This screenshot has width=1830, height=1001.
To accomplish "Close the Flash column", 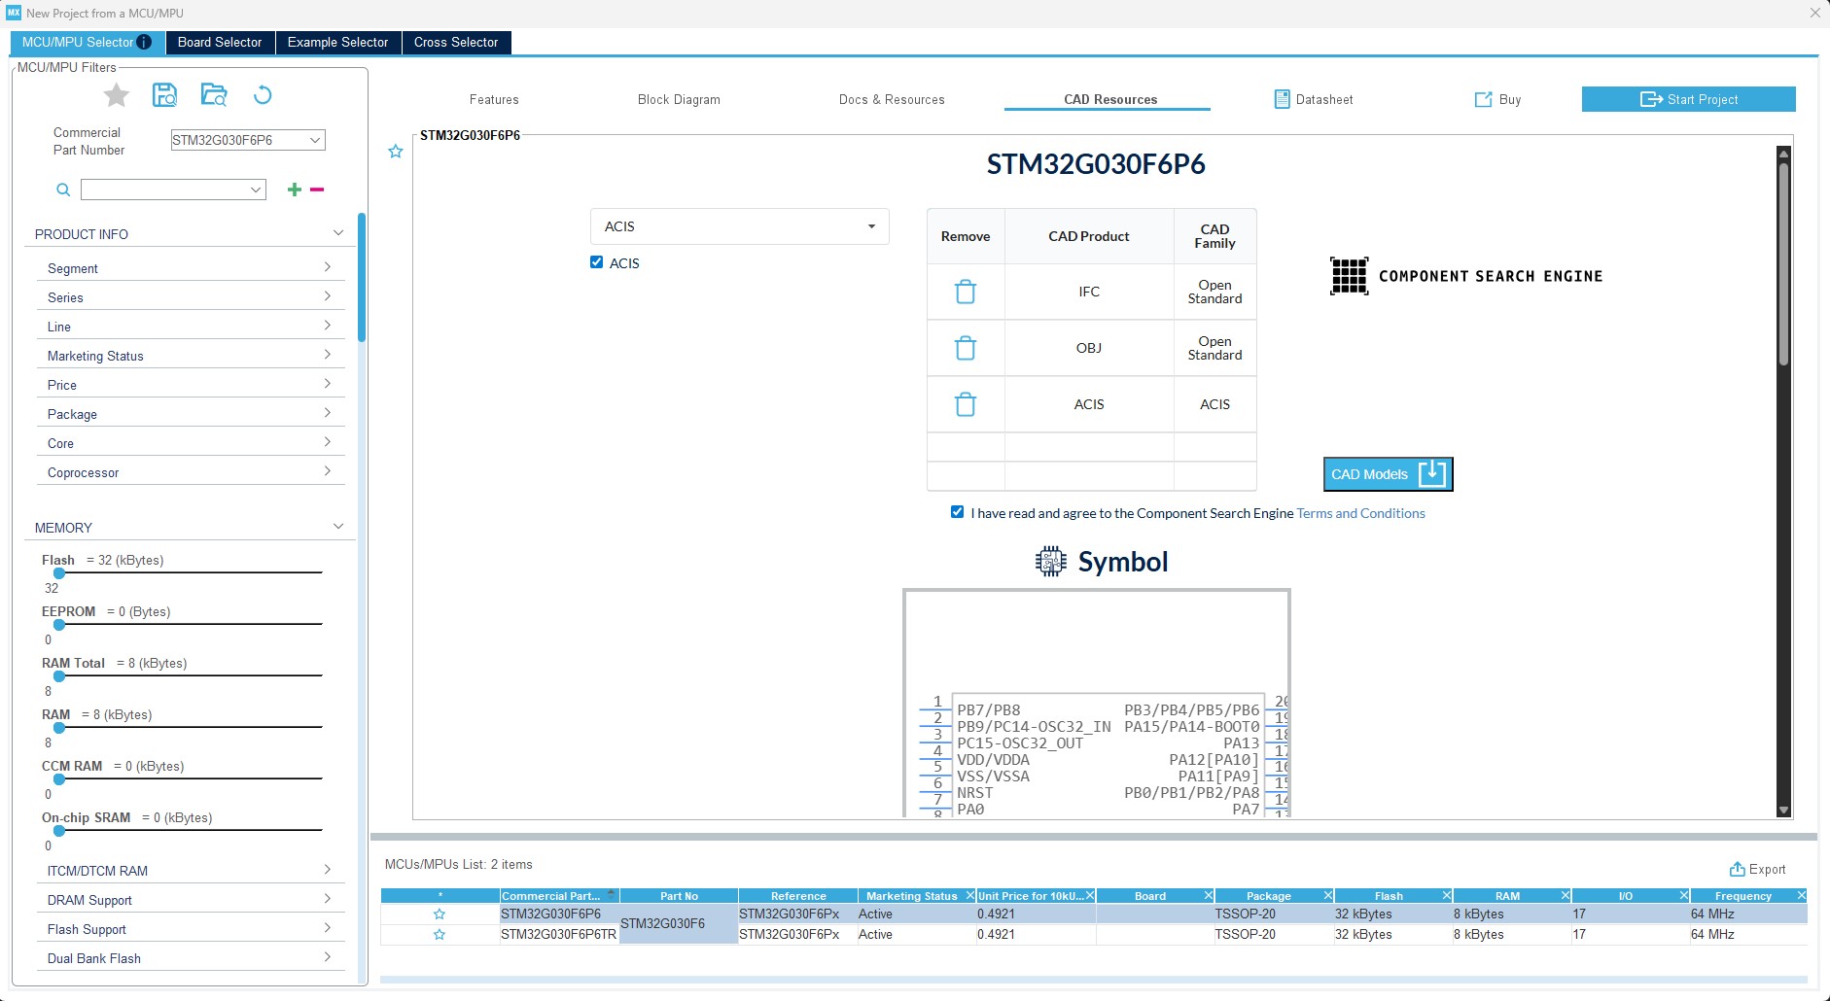I will 1447,896.
